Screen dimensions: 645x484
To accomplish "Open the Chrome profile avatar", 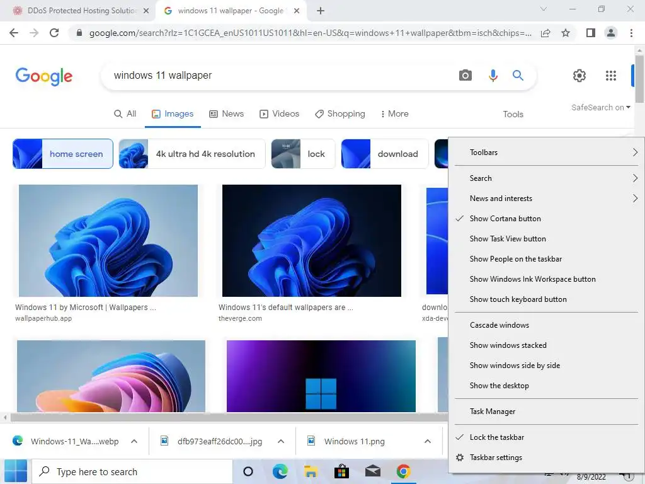I will click(611, 33).
